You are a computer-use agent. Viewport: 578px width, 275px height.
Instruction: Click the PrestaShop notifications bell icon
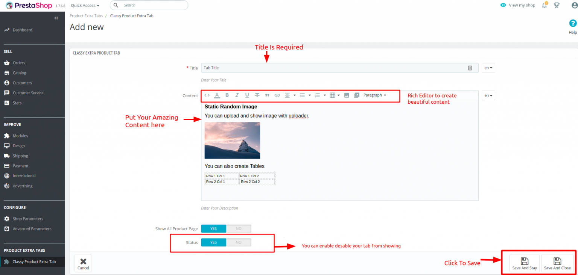(544, 5)
